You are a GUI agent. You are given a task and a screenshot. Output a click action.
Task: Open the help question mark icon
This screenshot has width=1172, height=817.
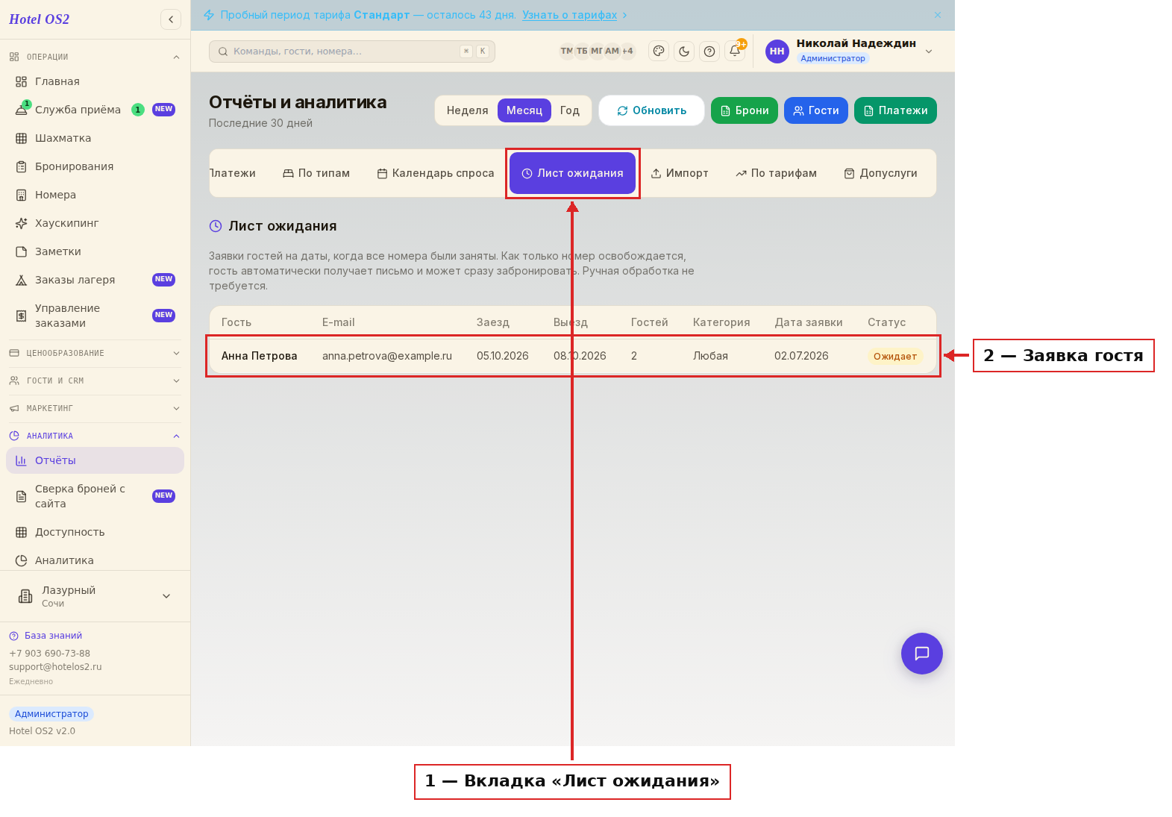coord(709,51)
